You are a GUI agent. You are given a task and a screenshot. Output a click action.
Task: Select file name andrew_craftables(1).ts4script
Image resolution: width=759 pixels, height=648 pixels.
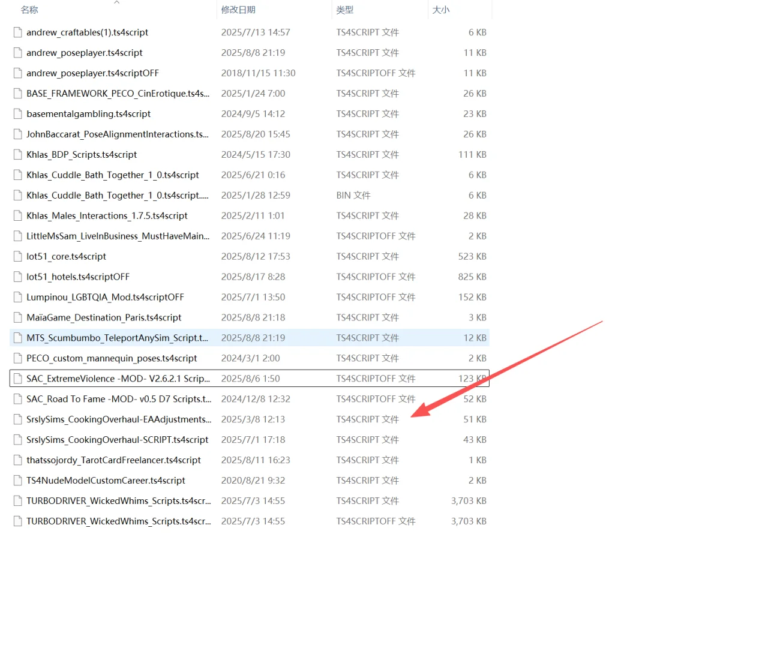[88, 32]
